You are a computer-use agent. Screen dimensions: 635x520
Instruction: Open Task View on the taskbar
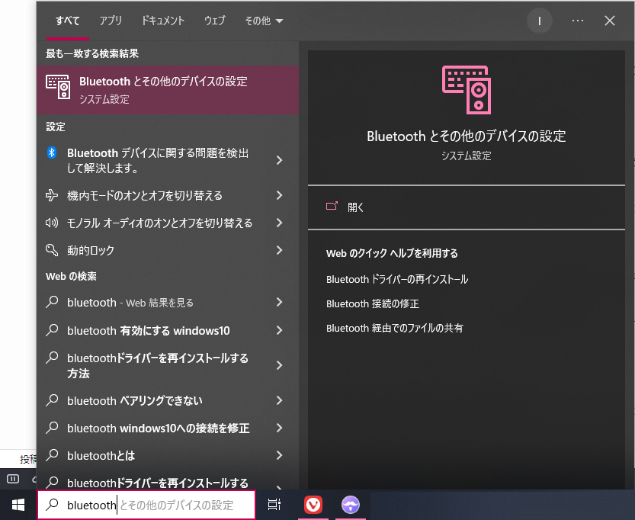(274, 505)
